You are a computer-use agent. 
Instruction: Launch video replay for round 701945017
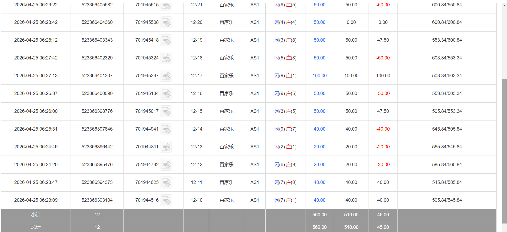[x=166, y=111]
